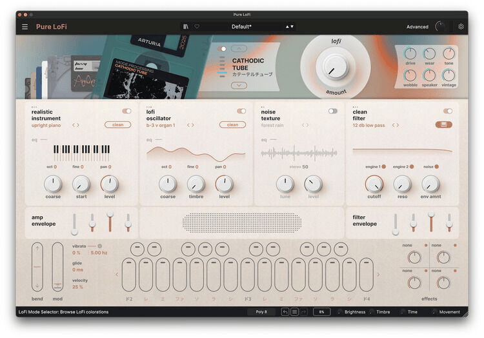Click the undo arrow in status bar
This screenshot has height=338, width=484.
click(285, 312)
